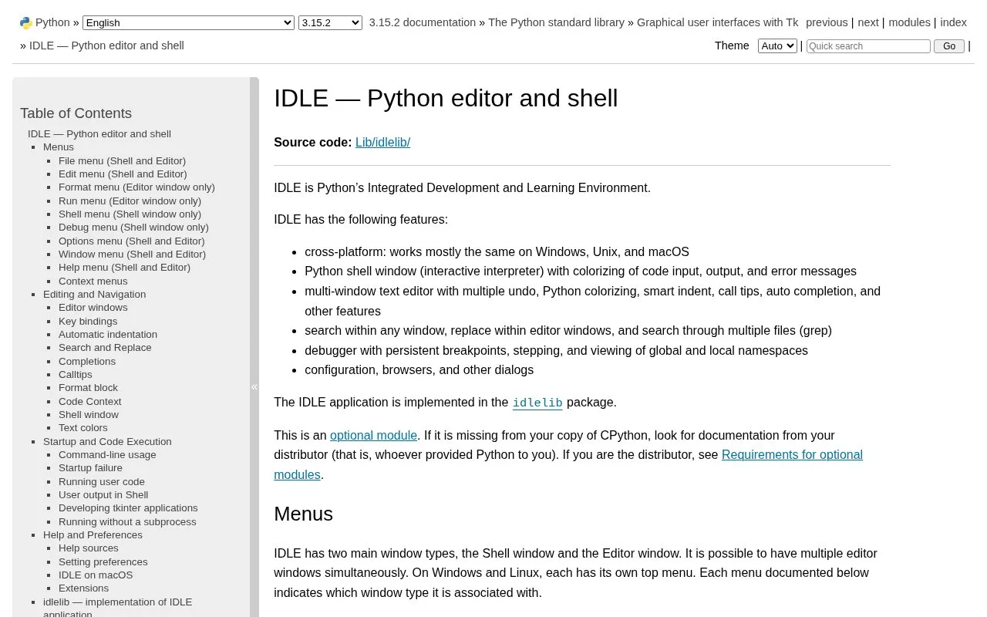The width and height of the screenshot is (987, 617).
Task: Open the version dropdown showing 3.15.2
Action: [x=330, y=23]
